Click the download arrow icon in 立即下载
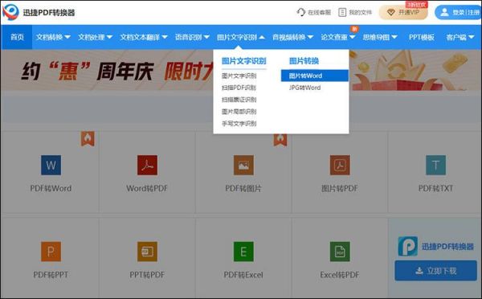 pos(419,271)
